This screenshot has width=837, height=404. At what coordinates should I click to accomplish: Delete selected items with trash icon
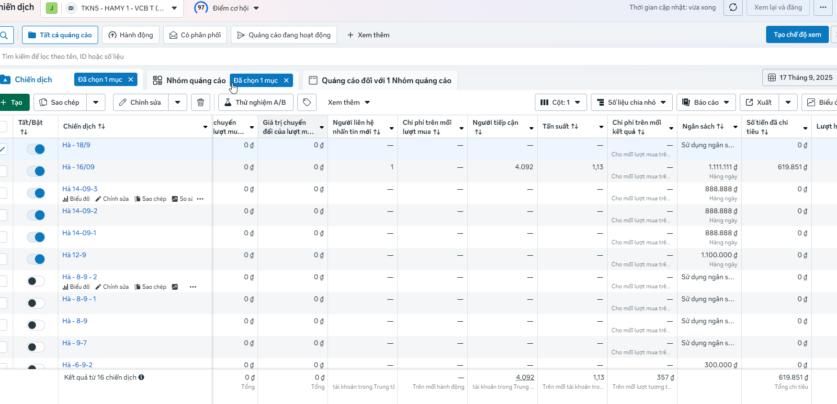[x=201, y=102]
